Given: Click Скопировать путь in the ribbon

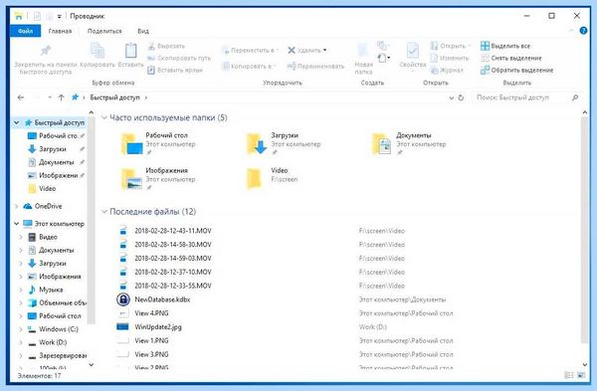Looking at the screenshot, I should coord(179,58).
